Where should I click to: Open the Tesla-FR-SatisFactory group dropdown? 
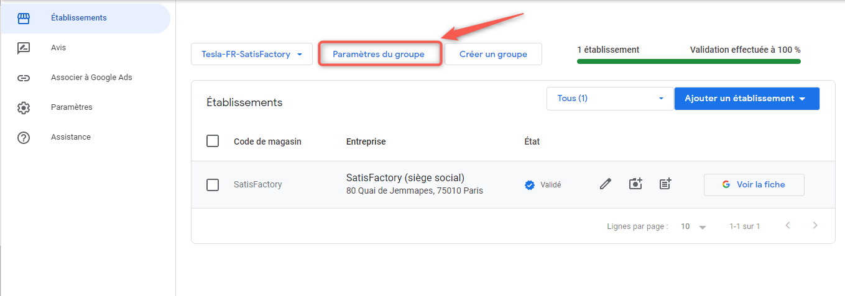[x=251, y=54]
